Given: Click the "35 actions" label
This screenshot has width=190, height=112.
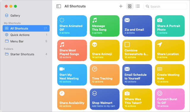Looking at the screenshot, I should coord(65,57).
